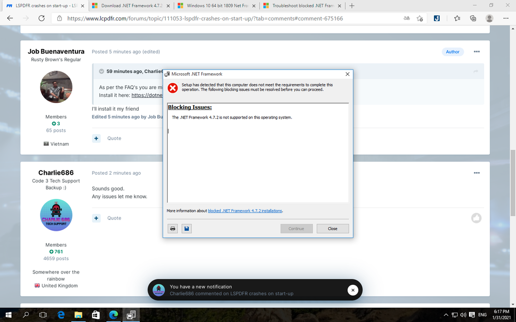Open volume control in system tray
The width and height of the screenshot is (516, 322).
point(463,315)
